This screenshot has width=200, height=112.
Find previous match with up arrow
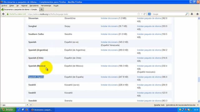[27, 105]
